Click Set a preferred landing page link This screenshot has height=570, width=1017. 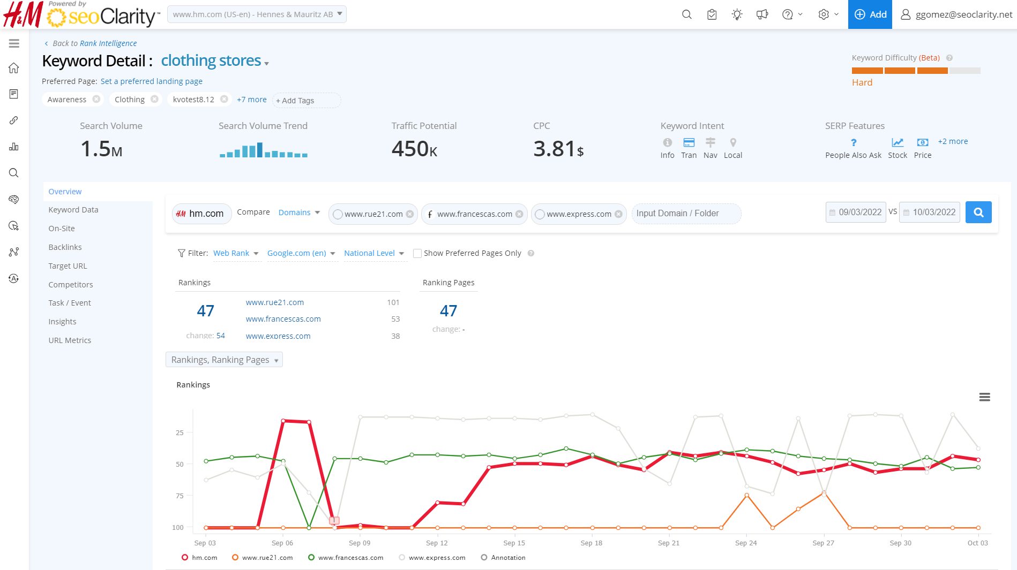click(x=152, y=81)
